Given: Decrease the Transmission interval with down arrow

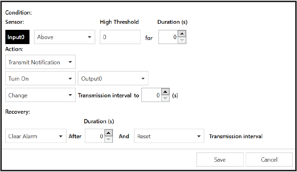Looking at the screenshot, I should click(x=165, y=98).
